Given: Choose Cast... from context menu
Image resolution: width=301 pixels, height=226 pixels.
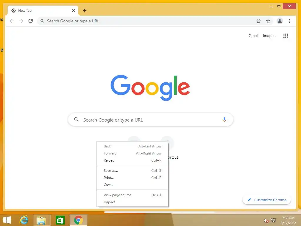Looking at the screenshot, I should point(133,185).
